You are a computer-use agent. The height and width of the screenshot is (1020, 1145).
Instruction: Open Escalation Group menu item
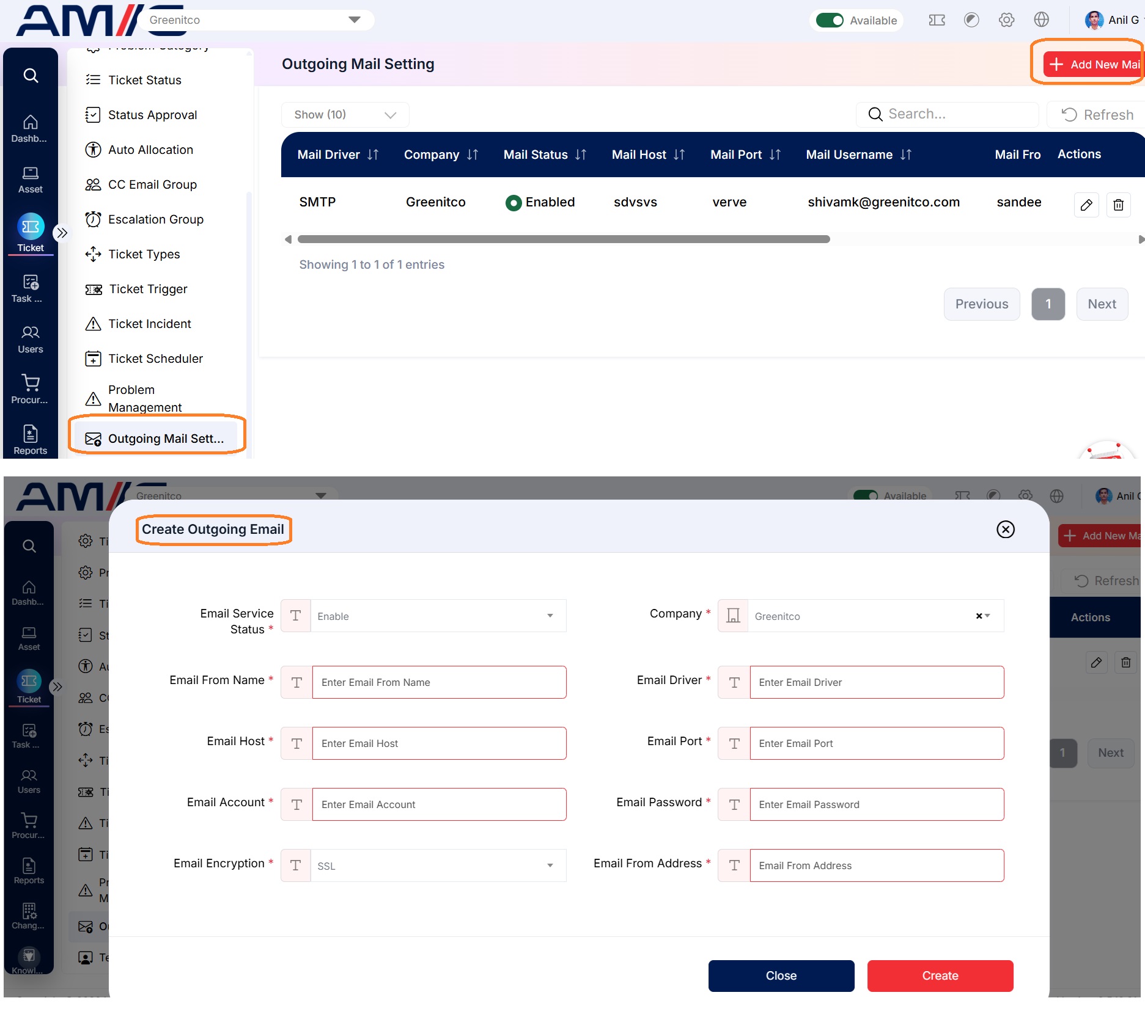(156, 219)
